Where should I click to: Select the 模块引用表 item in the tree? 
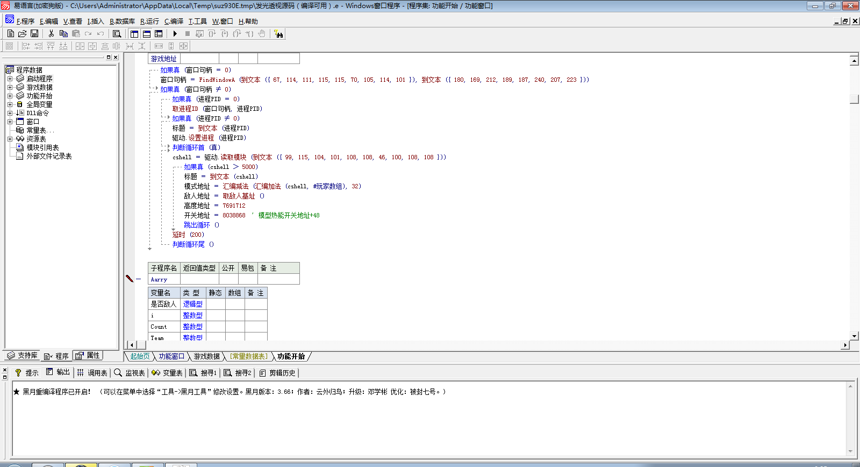(x=42, y=147)
